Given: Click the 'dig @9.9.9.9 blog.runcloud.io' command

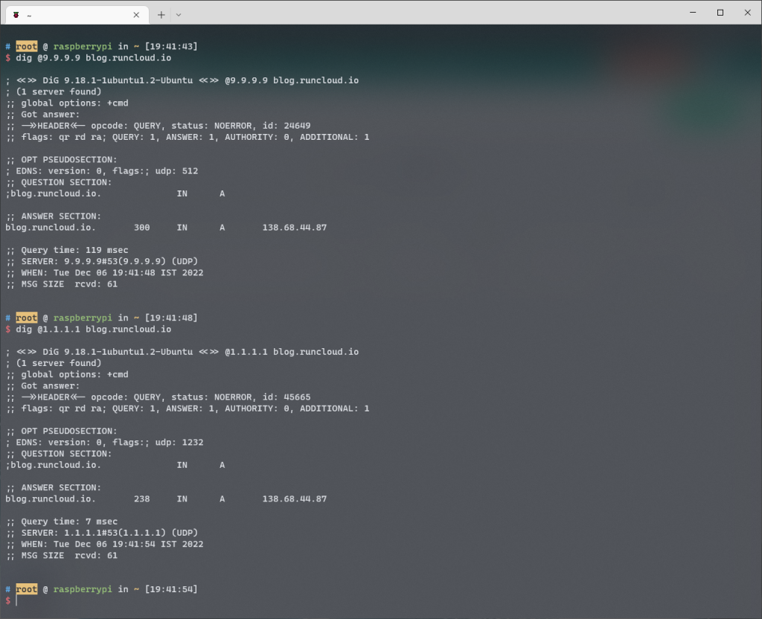Looking at the screenshot, I should click(x=93, y=58).
